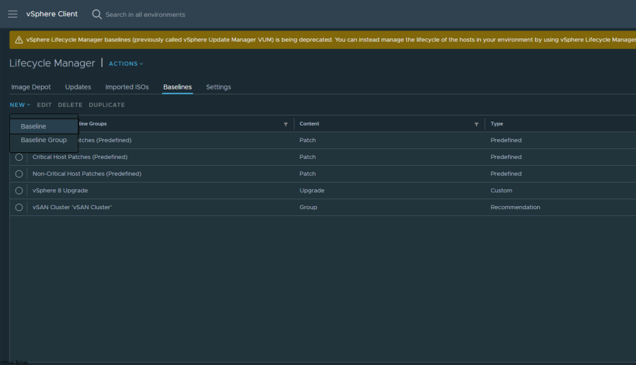Screen dimensions: 636x365
Task: Click the Recommendation type cell
Action: [515, 207]
